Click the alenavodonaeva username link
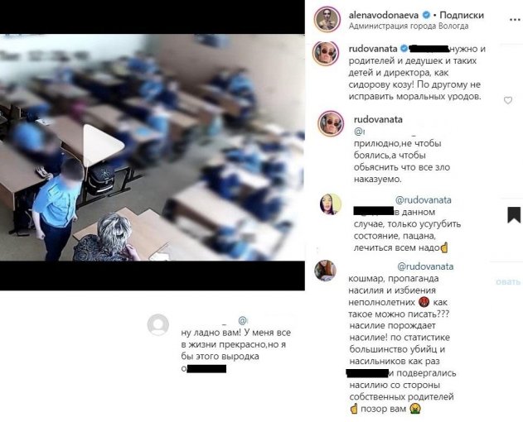Screen dimensions: 523x422 pyautogui.click(x=383, y=15)
